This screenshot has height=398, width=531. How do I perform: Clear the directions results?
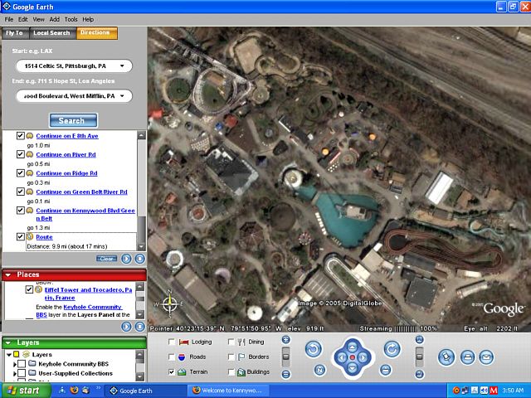[x=106, y=259]
